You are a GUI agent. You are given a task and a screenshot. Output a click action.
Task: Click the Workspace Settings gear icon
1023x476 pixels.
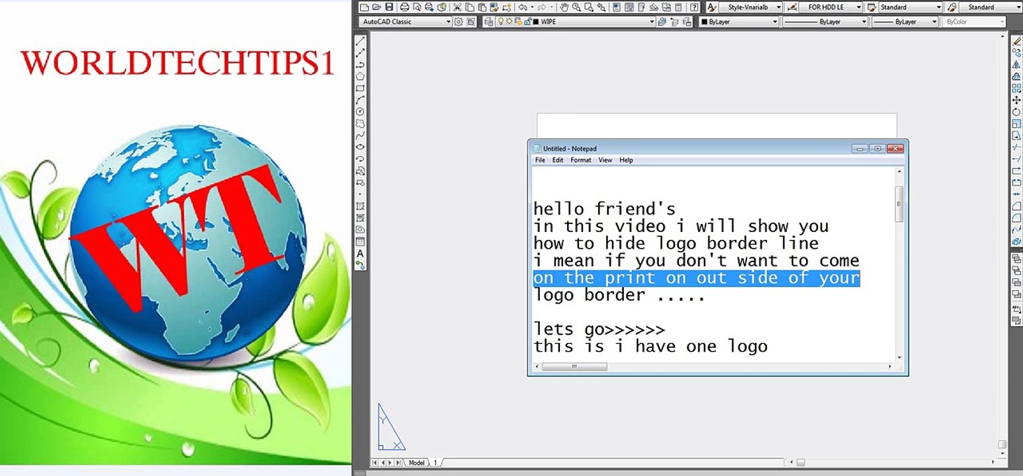458,22
